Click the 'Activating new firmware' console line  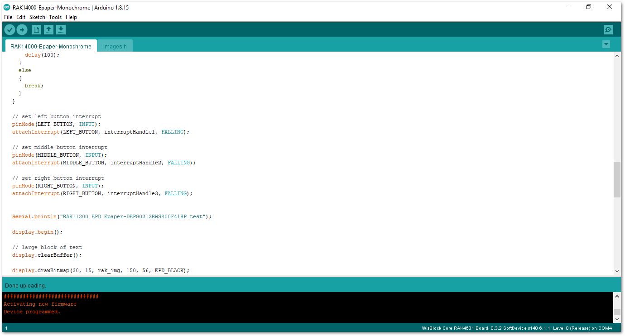tap(40, 304)
